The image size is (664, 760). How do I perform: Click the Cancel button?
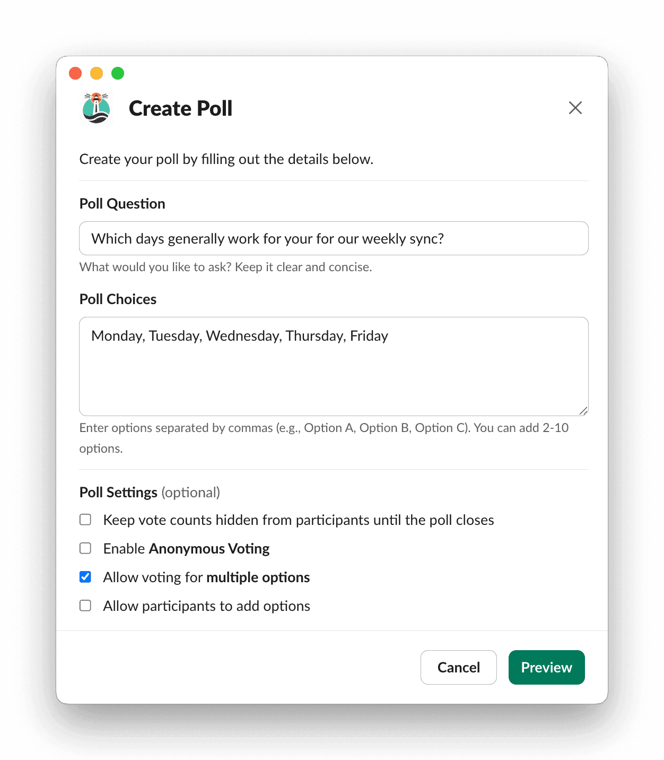458,667
